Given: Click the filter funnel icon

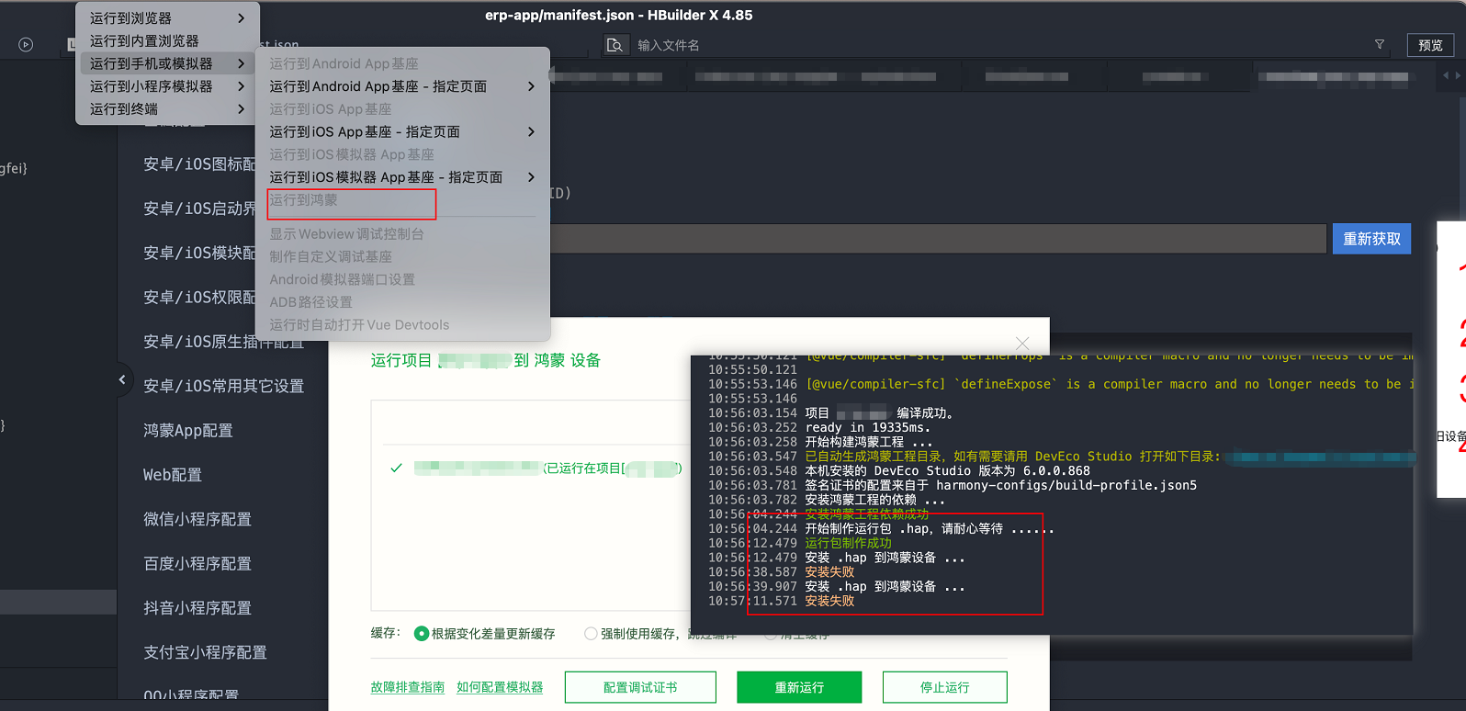Looking at the screenshot, I should [x=1379, y=44].
